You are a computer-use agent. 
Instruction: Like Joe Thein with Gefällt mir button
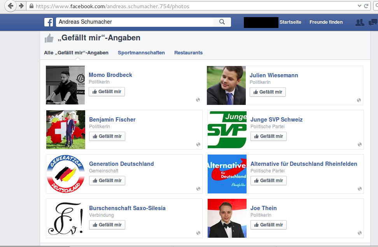(x=269, y=225)
